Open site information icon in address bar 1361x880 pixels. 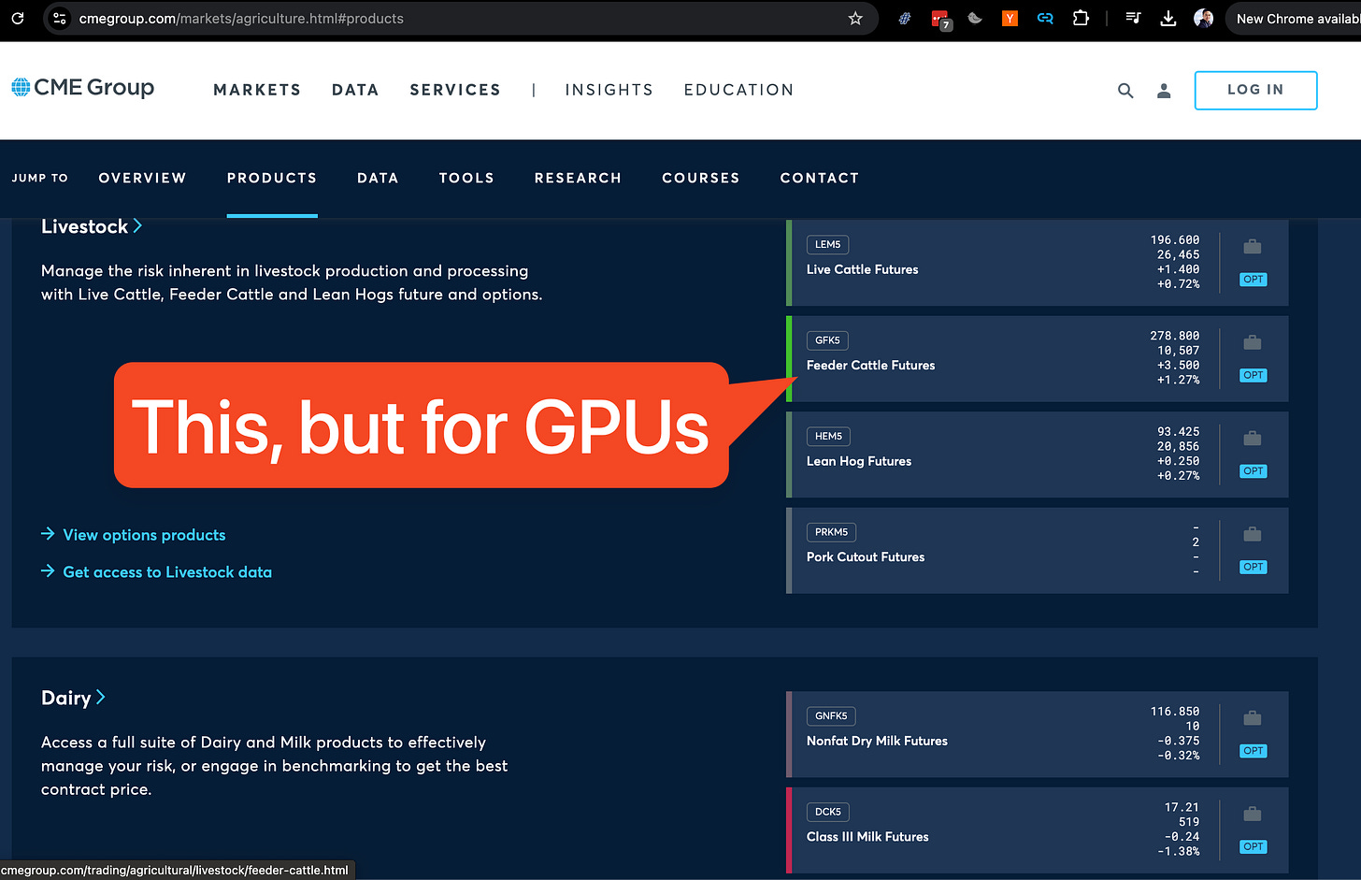pyautogui.click(x=59, y=18)
